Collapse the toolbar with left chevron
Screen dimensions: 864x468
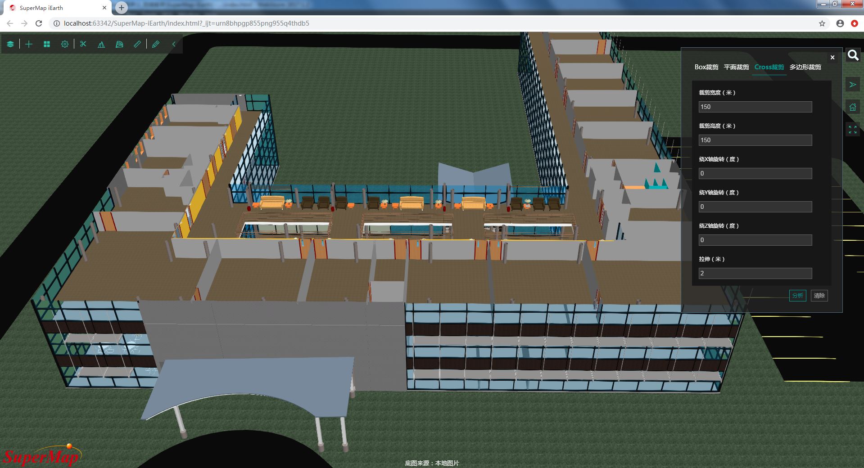[x=174, y=44]
